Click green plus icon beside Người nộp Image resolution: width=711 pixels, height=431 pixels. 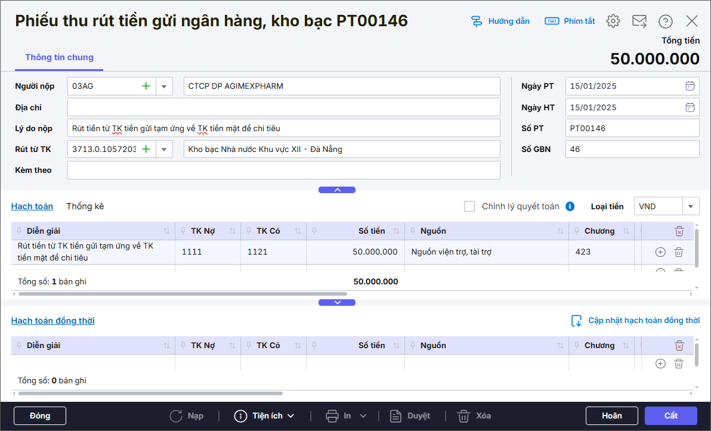tap(146, 86)
